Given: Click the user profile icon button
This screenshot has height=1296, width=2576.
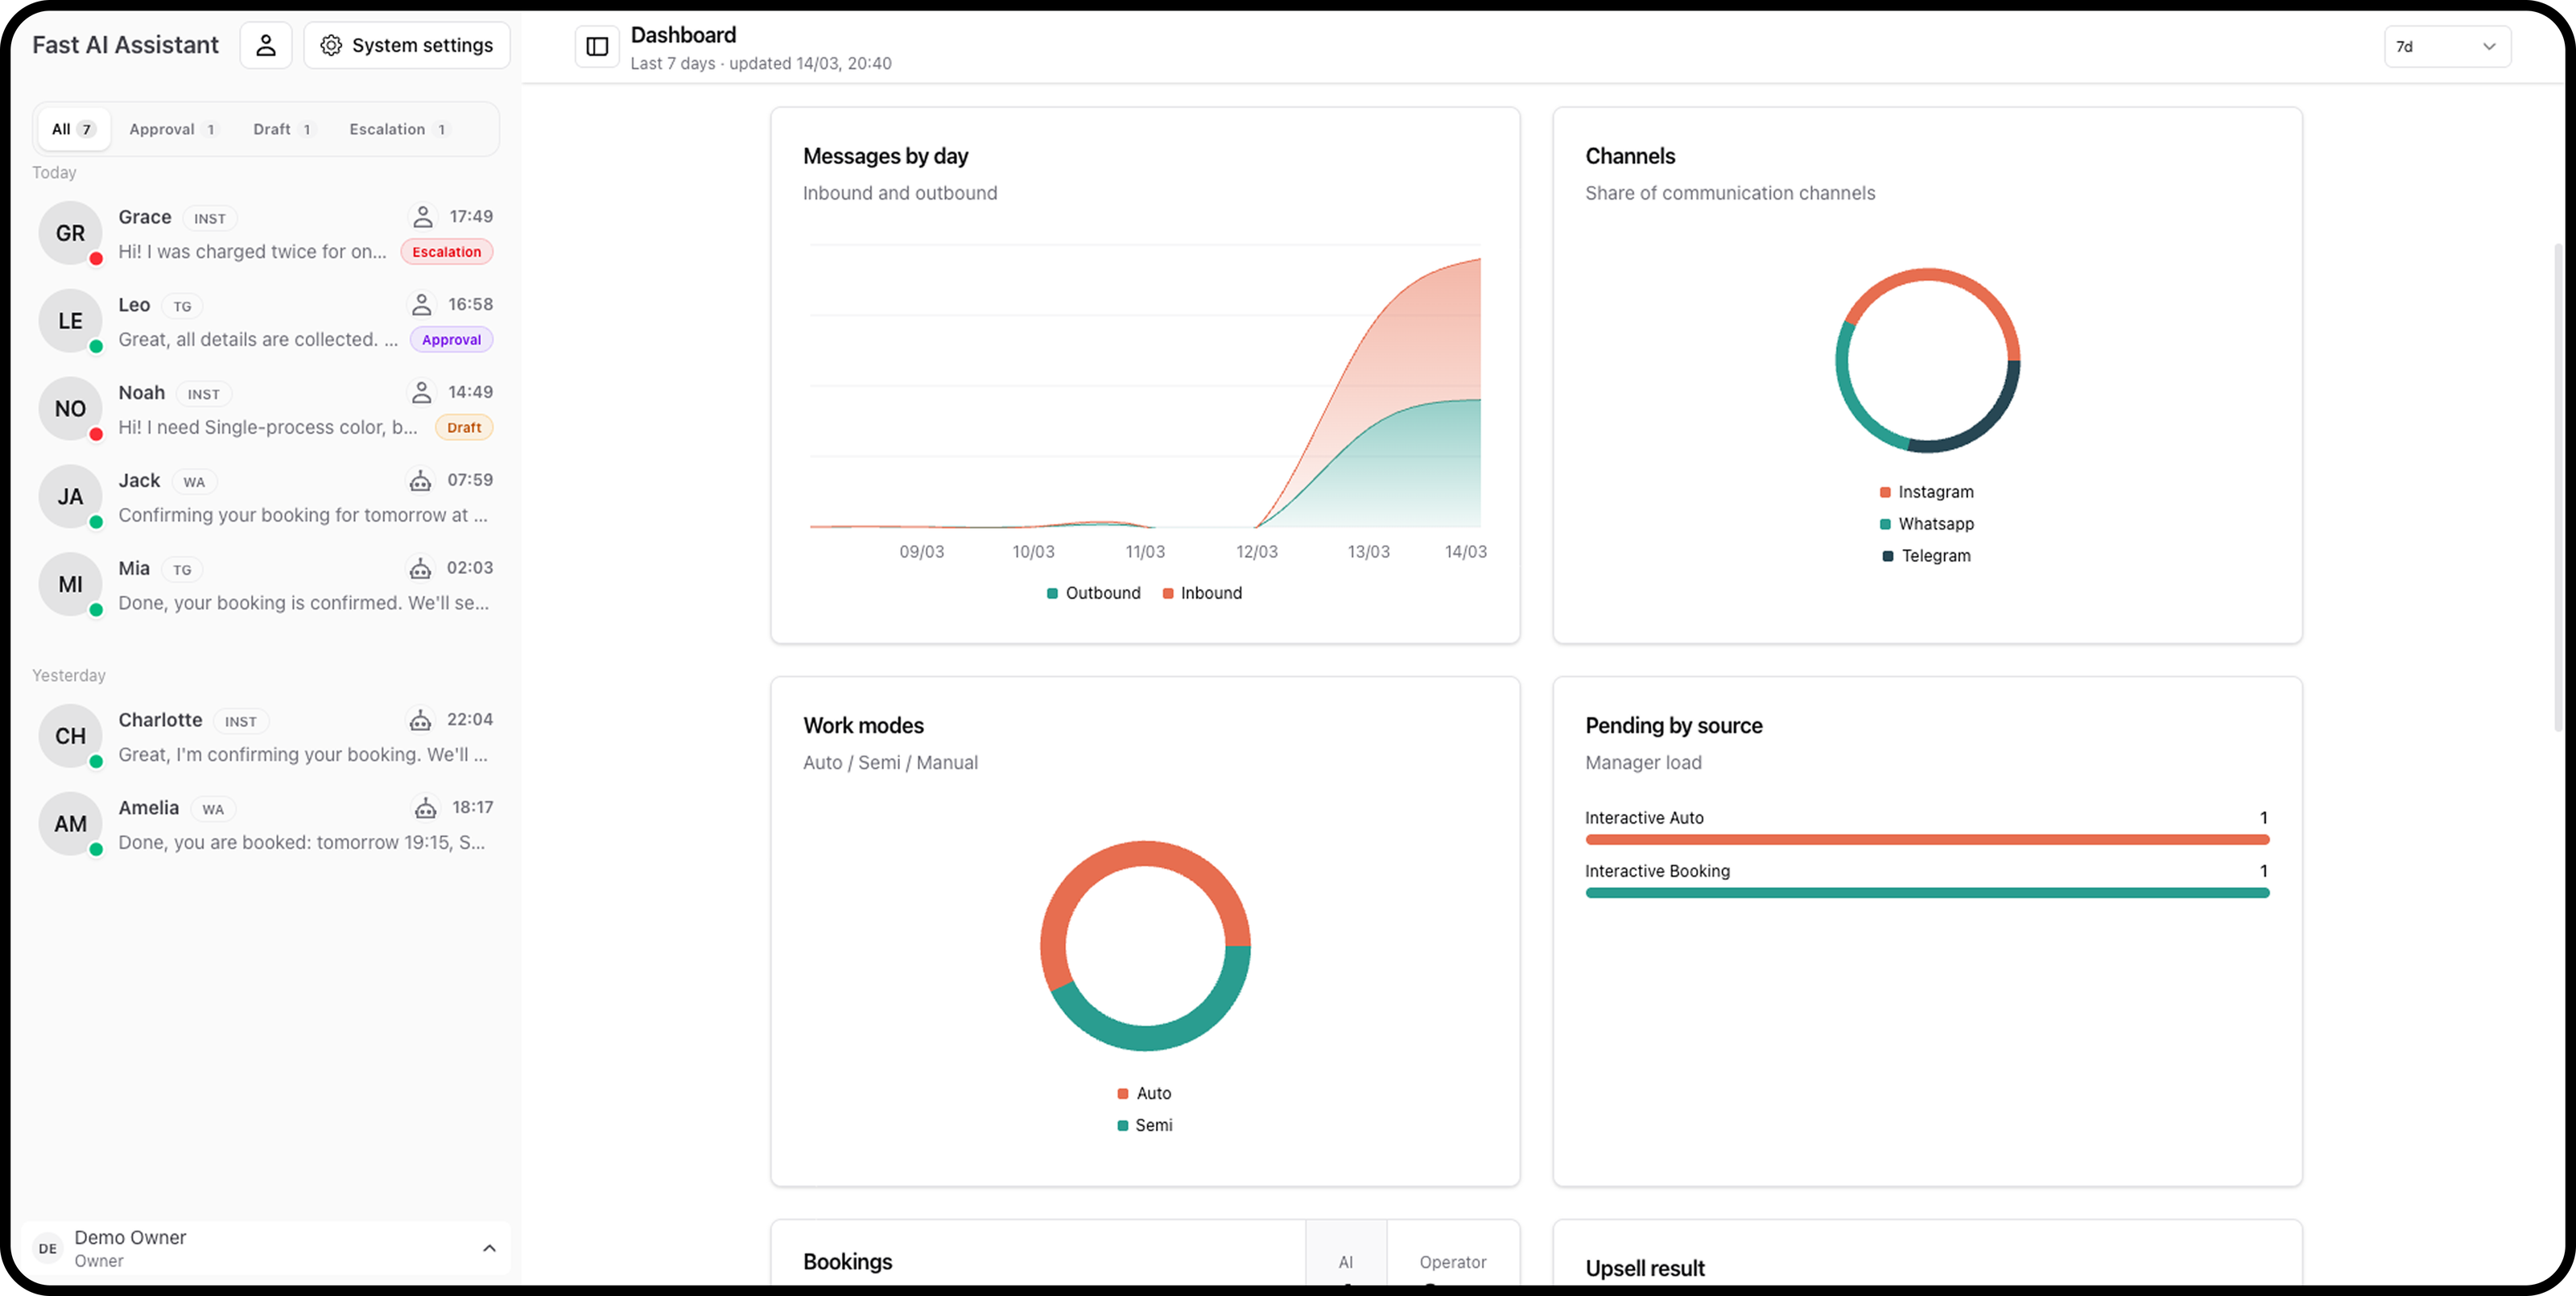Looking at the screenshot, I should pos(266,45).
